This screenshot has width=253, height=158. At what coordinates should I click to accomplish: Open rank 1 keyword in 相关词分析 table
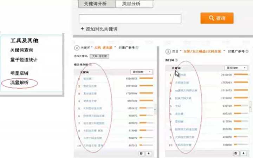point(87,79)
